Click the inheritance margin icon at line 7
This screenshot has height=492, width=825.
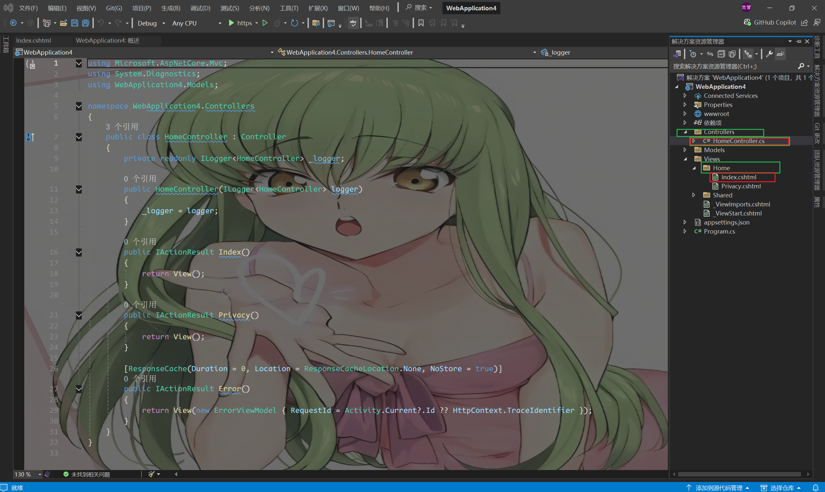30,137
